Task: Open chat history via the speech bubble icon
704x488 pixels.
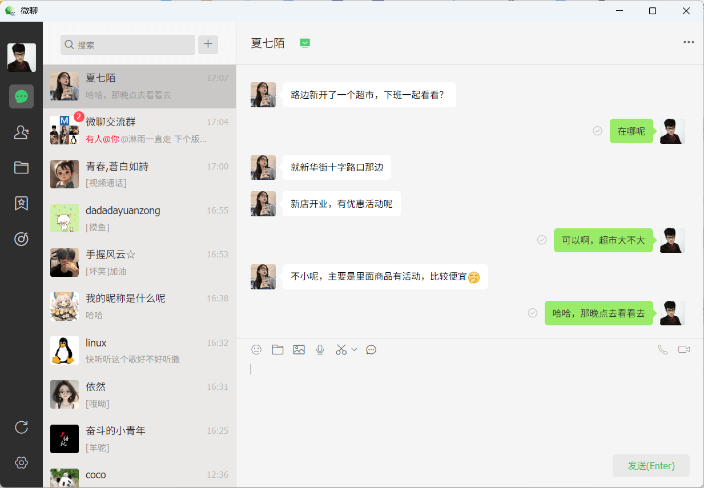Action: (x=371, y=349)
